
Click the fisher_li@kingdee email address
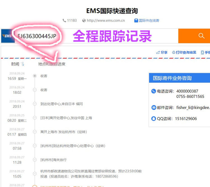pyautogui.click(x=193, y=107)
